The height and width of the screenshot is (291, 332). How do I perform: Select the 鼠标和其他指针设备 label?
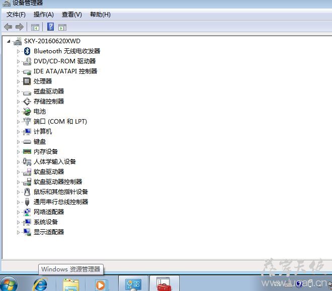click(61, 192)
